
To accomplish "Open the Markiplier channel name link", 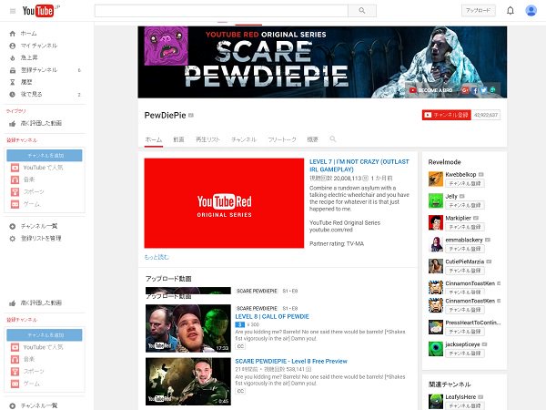I will [x=459, y=218].
